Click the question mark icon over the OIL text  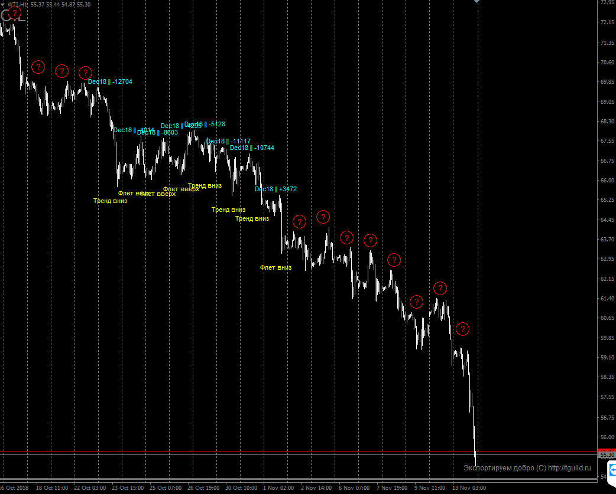[14, 13]
